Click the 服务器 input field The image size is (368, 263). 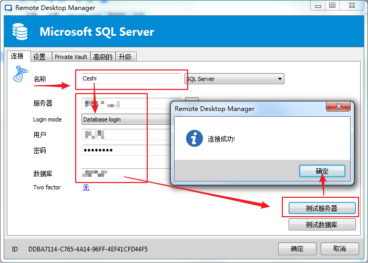point(126,103)
